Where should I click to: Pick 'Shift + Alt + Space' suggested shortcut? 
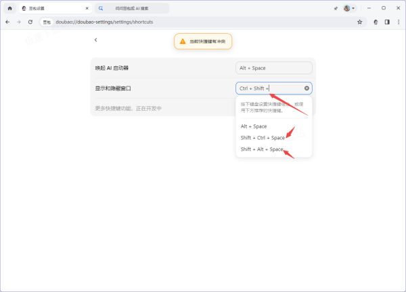coord(262,149)
